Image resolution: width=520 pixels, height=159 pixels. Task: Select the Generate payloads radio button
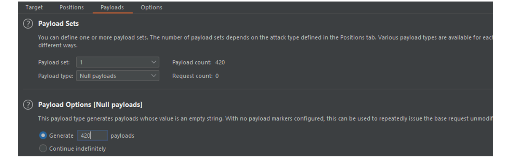[x=43, y=135]
